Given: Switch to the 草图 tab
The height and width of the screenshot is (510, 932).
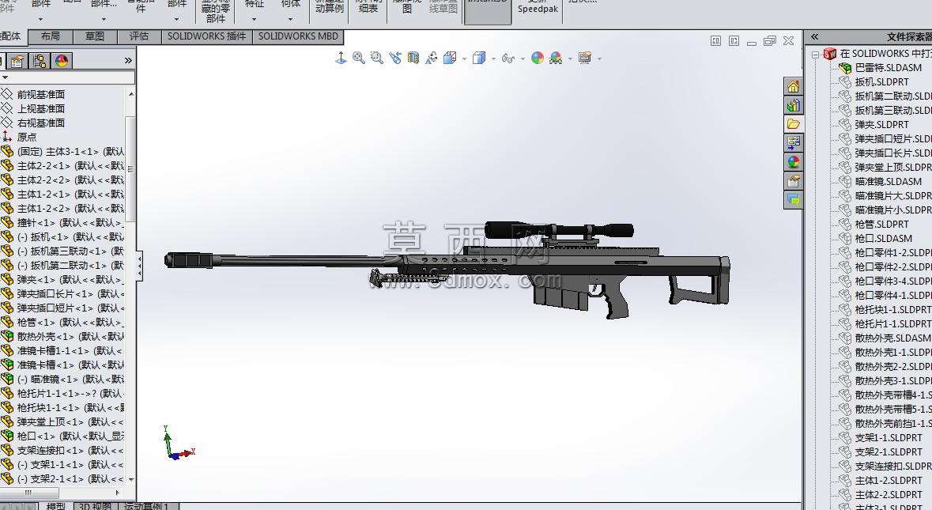Looking at the screenshot, I should (95, 36).
